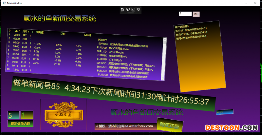The image size is (262, 135).
Task: Click the news list vertical scrollbar
Action: [165, 52]
